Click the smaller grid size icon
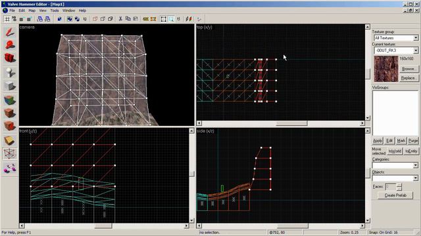The width and height of the screenshot is (421, 236). click(x=22, y=19)
